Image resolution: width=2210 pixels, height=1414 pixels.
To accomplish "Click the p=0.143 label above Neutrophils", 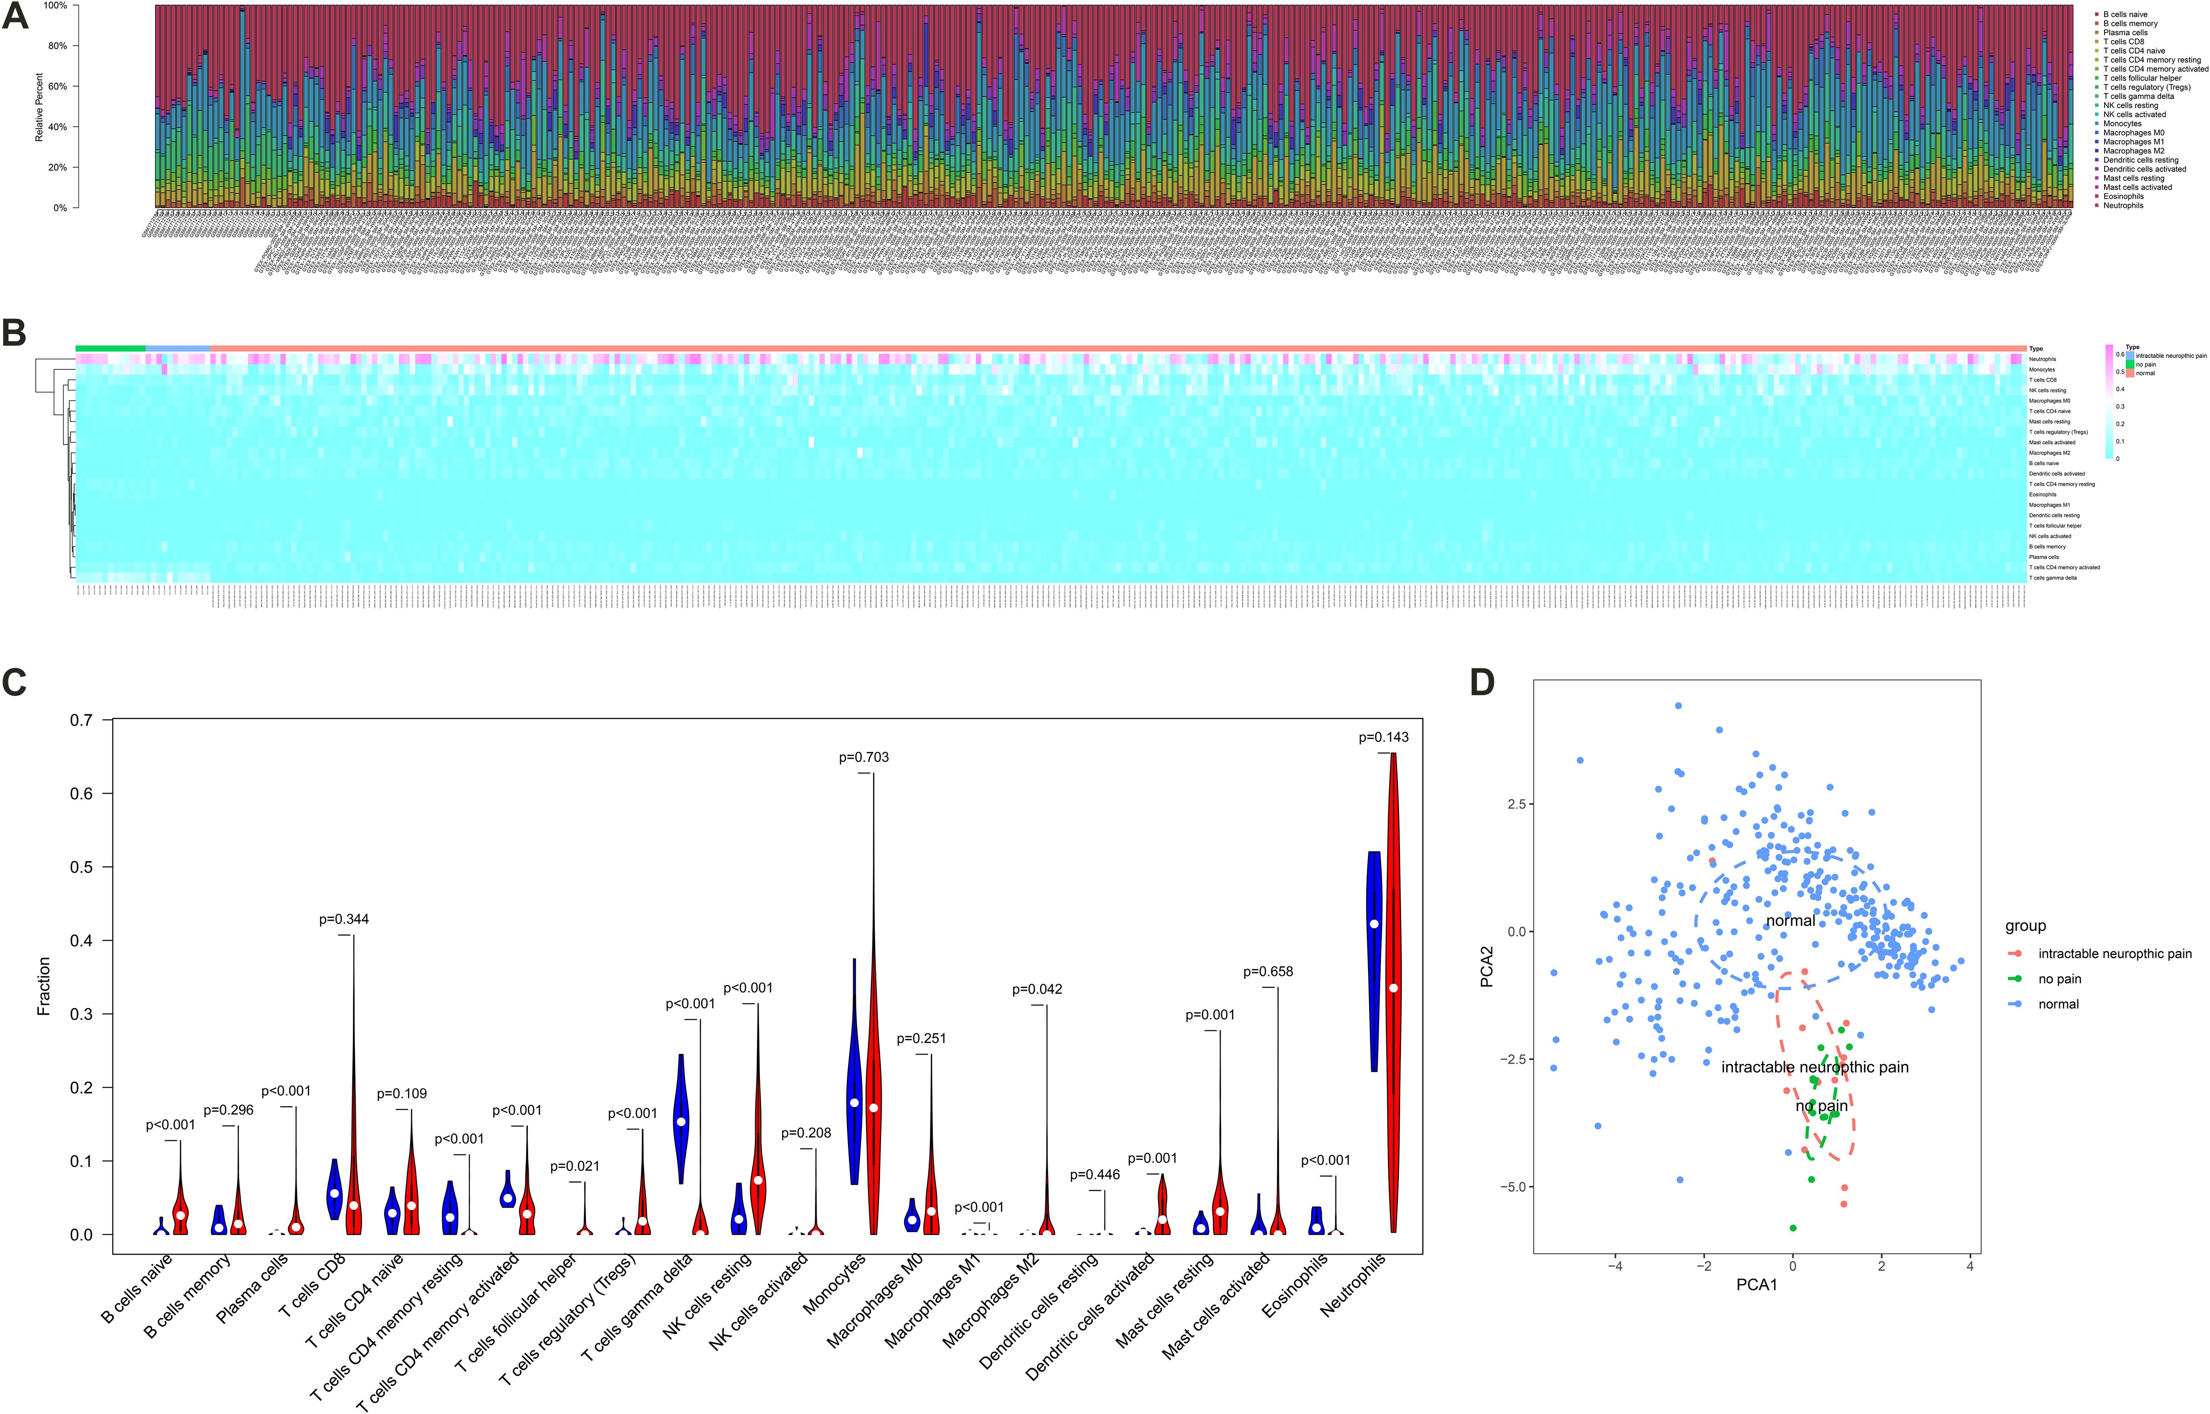I will coord(1384,737).
